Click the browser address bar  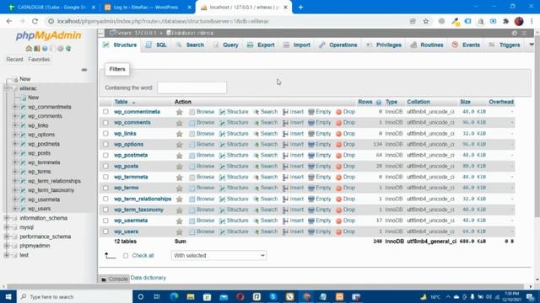pos(227,21)
